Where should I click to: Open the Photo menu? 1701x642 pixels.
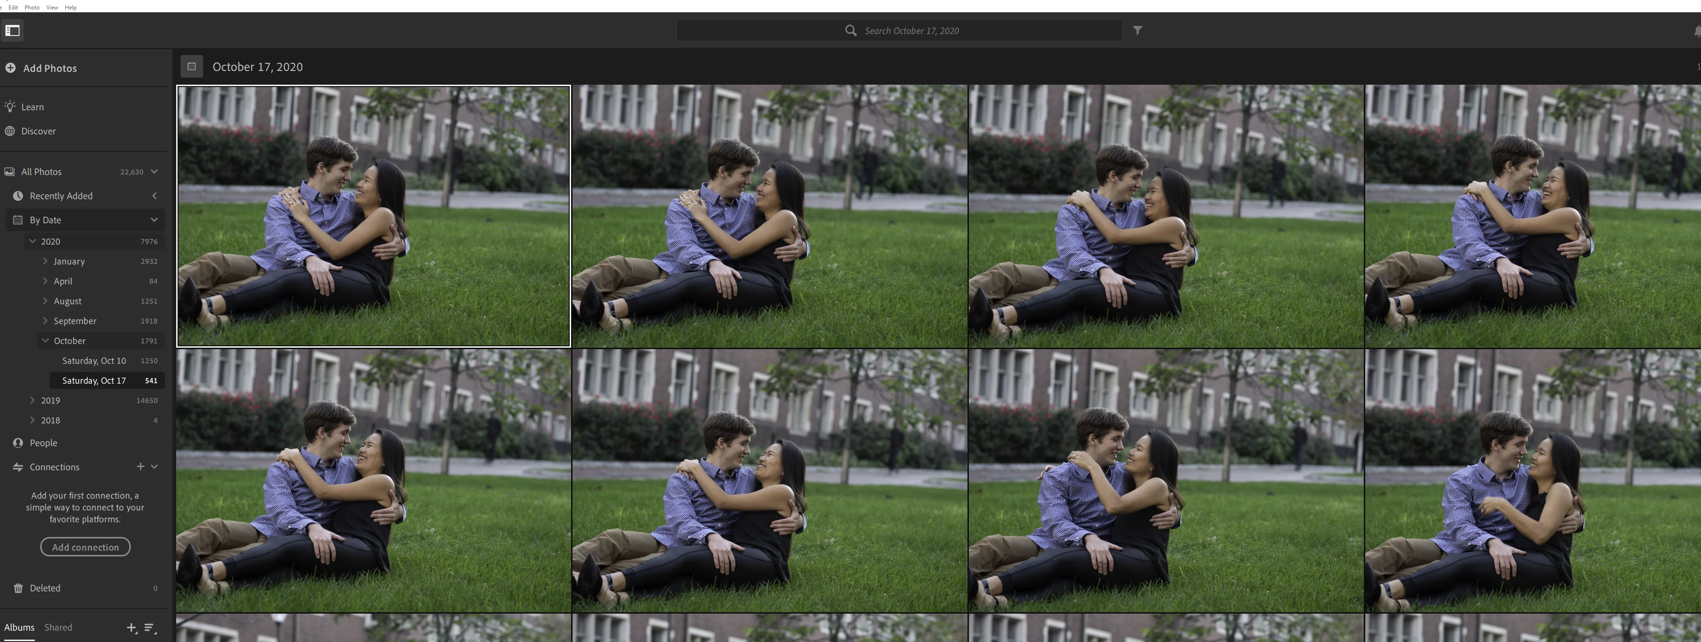(x=32, y=7)
